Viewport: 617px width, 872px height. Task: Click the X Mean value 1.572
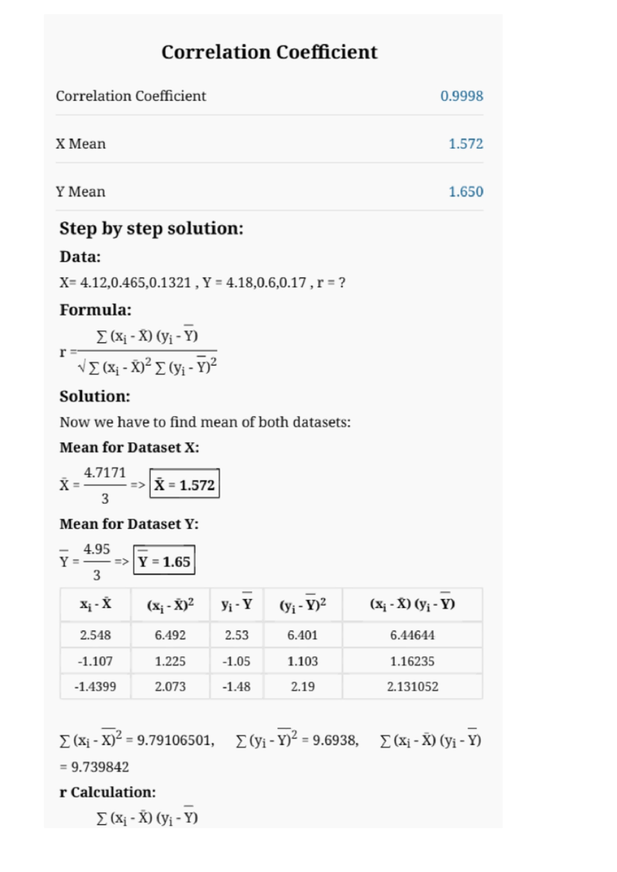click(x=465, y=144)
